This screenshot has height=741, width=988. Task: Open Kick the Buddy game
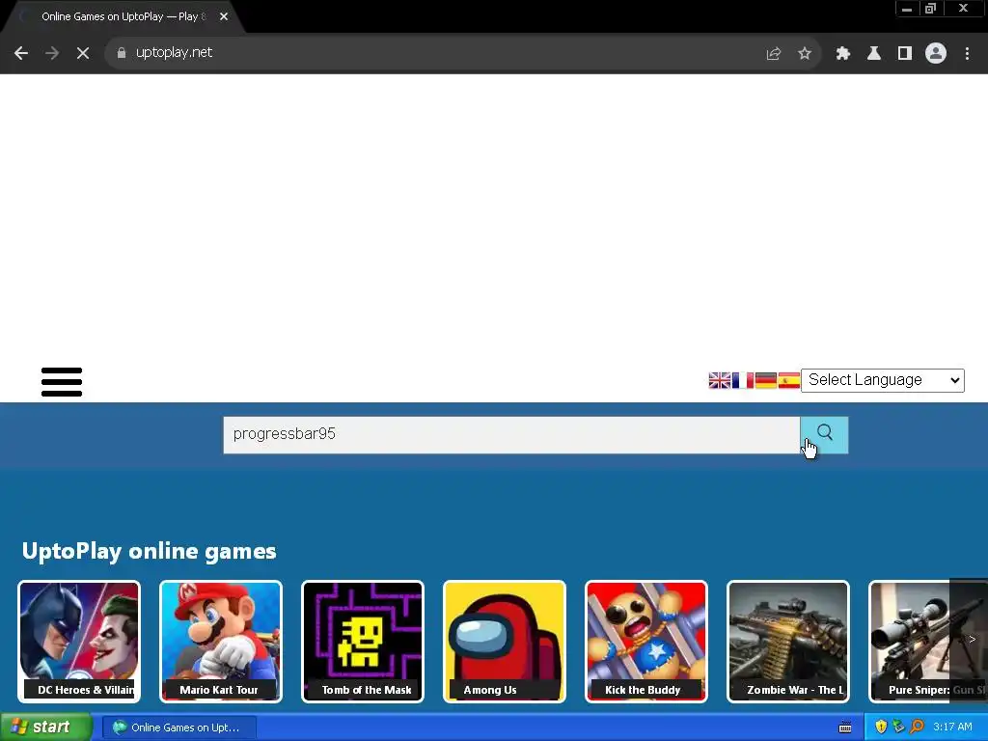pyautogui.click(x=645, y=641)
